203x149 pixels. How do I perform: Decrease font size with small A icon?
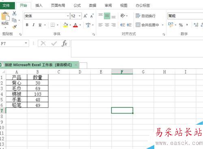[x=92, y=16]
